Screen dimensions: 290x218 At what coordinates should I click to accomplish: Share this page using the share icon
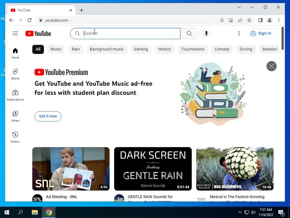240,20
